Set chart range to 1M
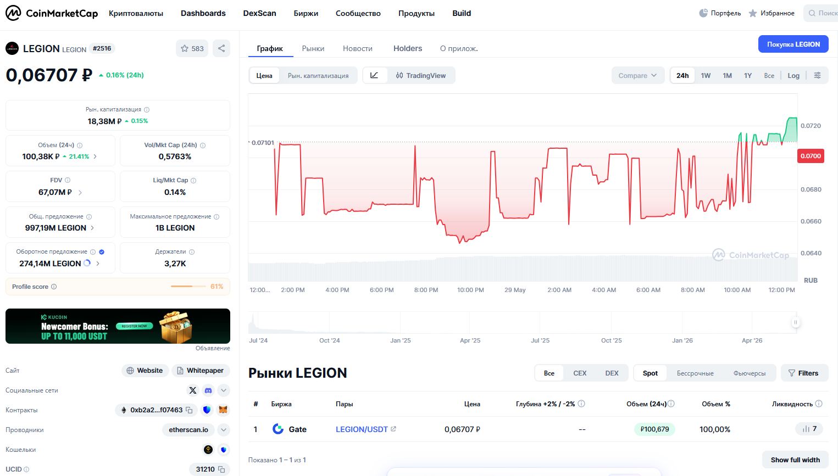The image size is (838, 476). tap(727, 76)
